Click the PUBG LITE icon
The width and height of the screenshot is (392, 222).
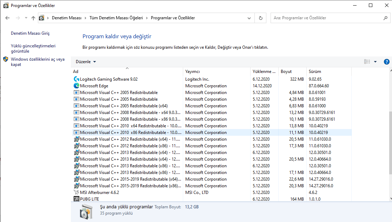(x=77, y=199)
